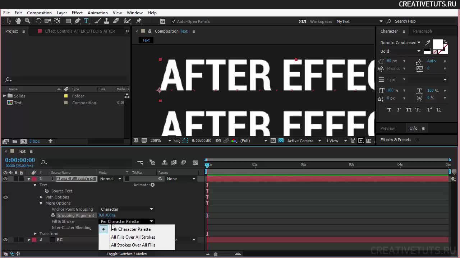Select the Horizontal Type tool
Image resolution: width=460 pixels, height=258 pixels.
coord(86,21)
